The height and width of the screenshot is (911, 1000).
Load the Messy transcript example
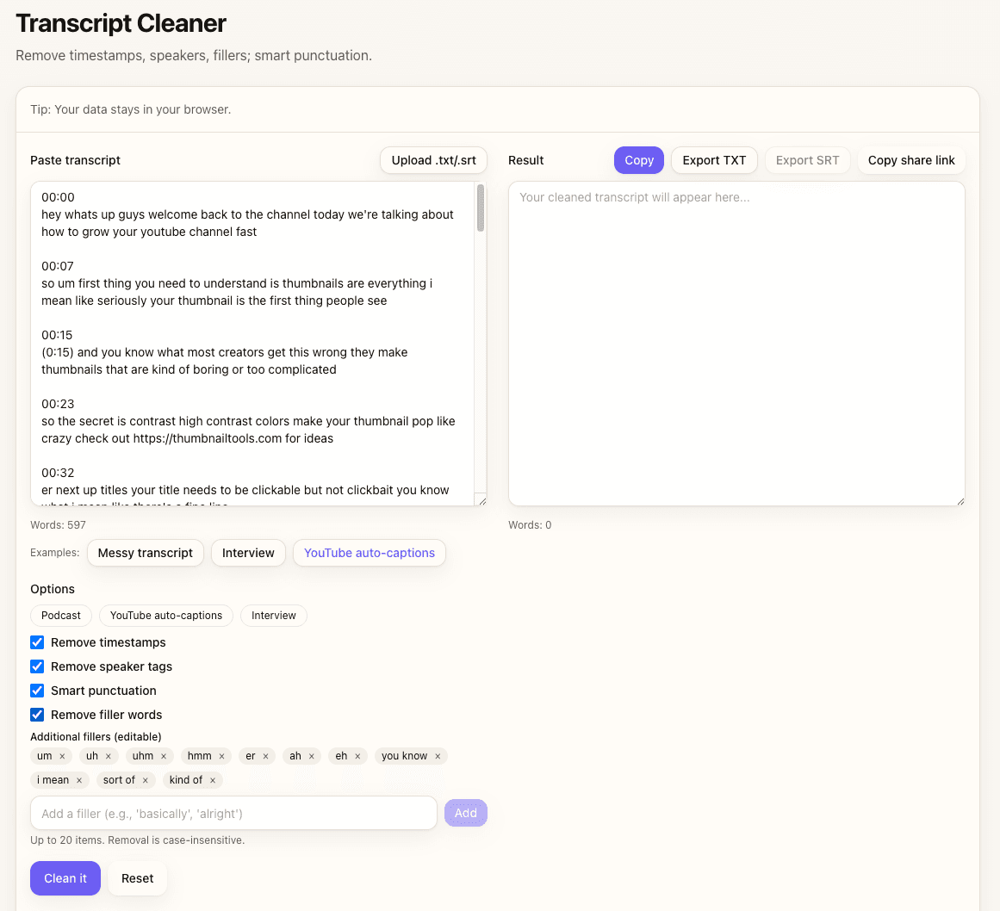coord(145,553)
